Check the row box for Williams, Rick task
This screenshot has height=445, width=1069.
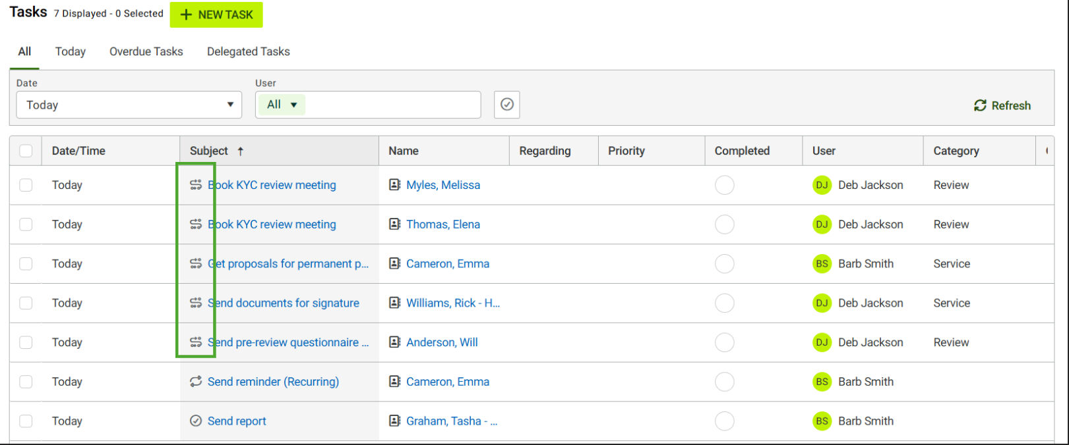26,303
